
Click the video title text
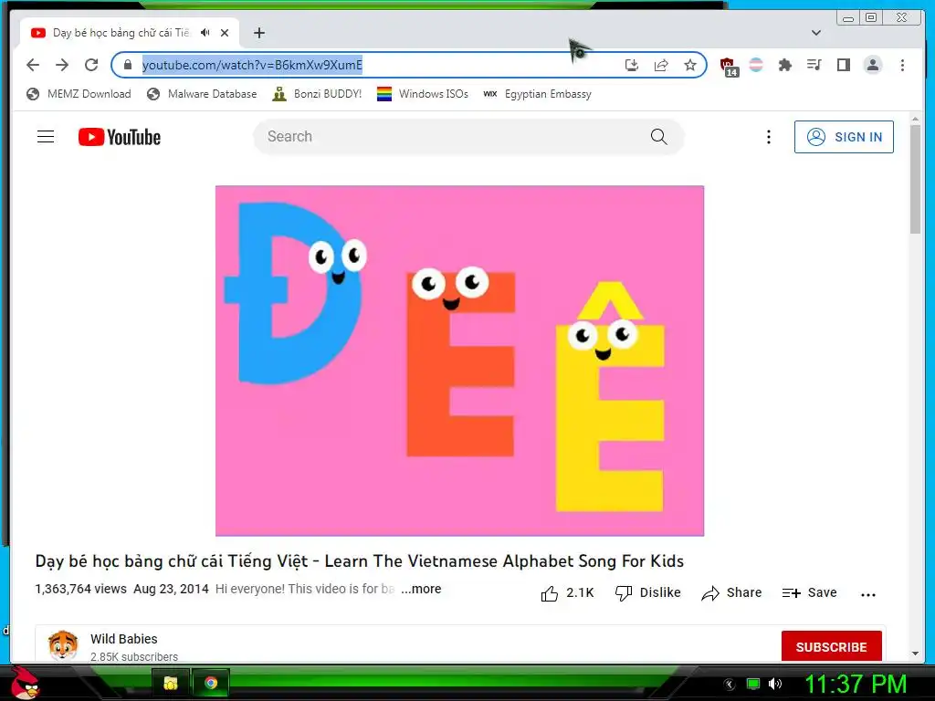(360, 561)
